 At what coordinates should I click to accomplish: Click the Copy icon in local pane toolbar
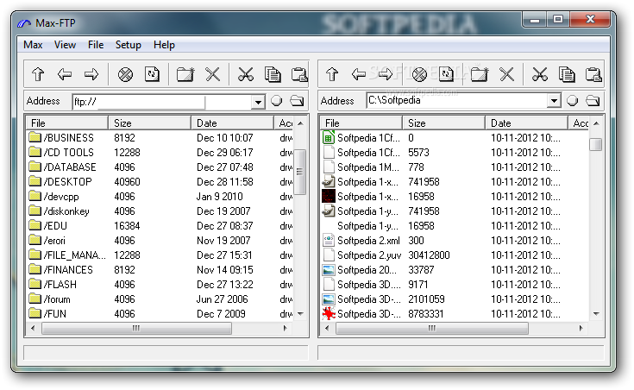567,74
